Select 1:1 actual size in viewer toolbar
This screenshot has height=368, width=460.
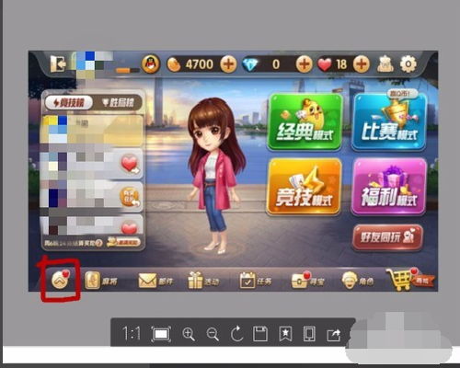coord(132,333)
